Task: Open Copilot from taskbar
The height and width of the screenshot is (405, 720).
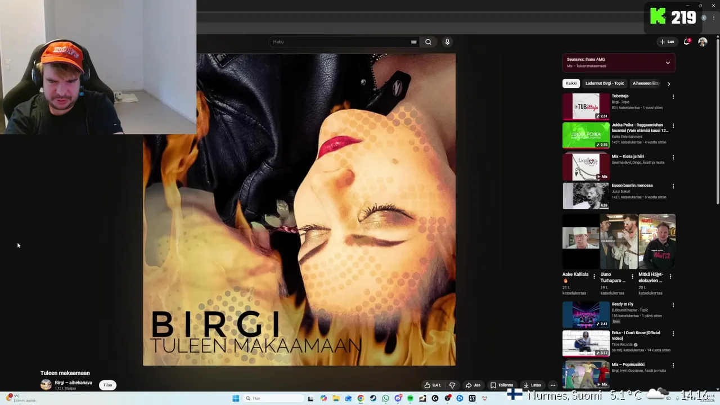Action: point(323,398)
